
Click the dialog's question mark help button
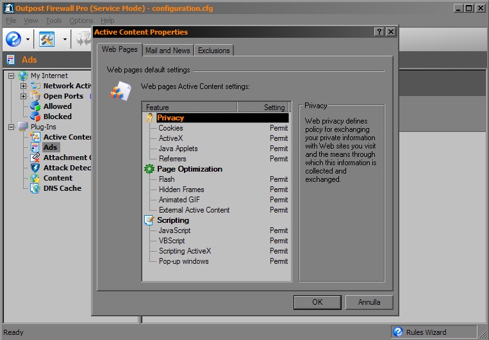point(379,32)
